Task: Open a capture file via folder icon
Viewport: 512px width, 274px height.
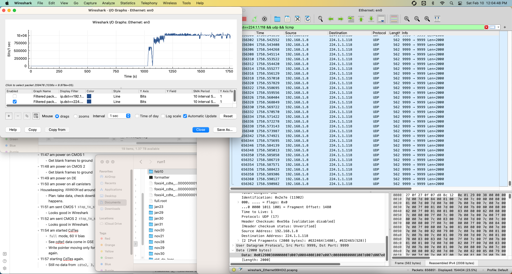Action: (277, 19)
